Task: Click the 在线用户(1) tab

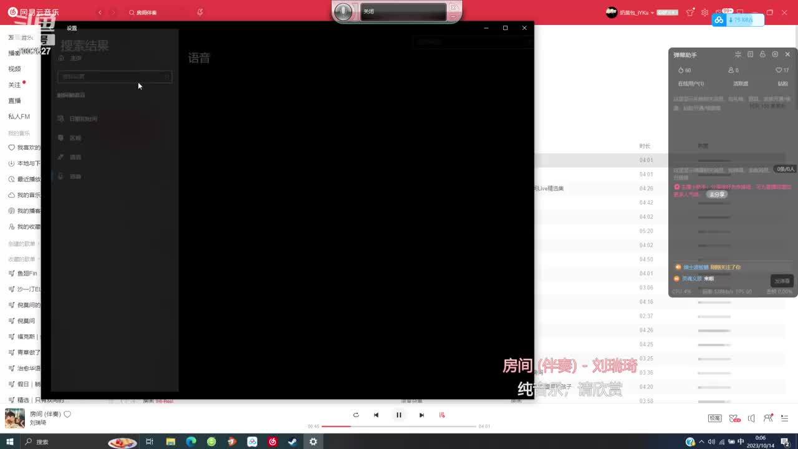Action: click(691, 84)
